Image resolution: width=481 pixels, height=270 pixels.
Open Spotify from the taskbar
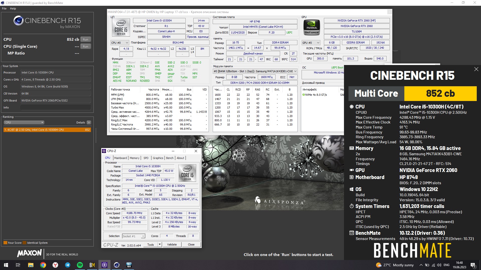click(80, 265)
